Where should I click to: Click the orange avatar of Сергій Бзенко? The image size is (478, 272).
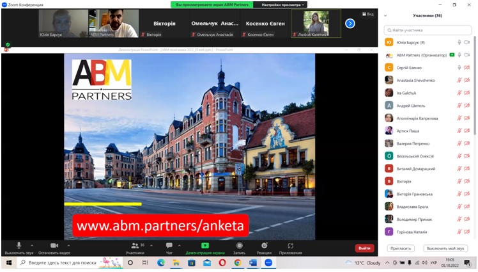(389, 67)
